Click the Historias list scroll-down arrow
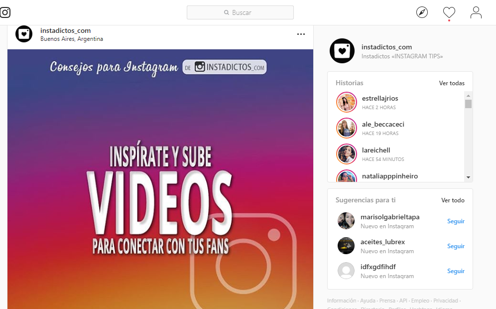 468,177
